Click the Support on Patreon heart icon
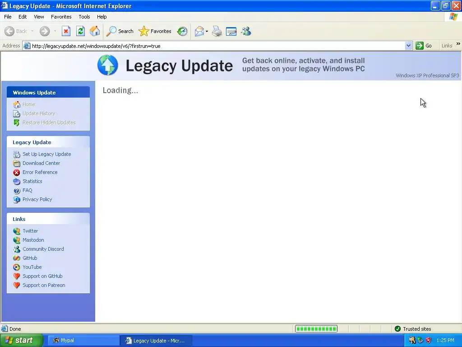Screen dimensions: 462x347 click(17, 286)
